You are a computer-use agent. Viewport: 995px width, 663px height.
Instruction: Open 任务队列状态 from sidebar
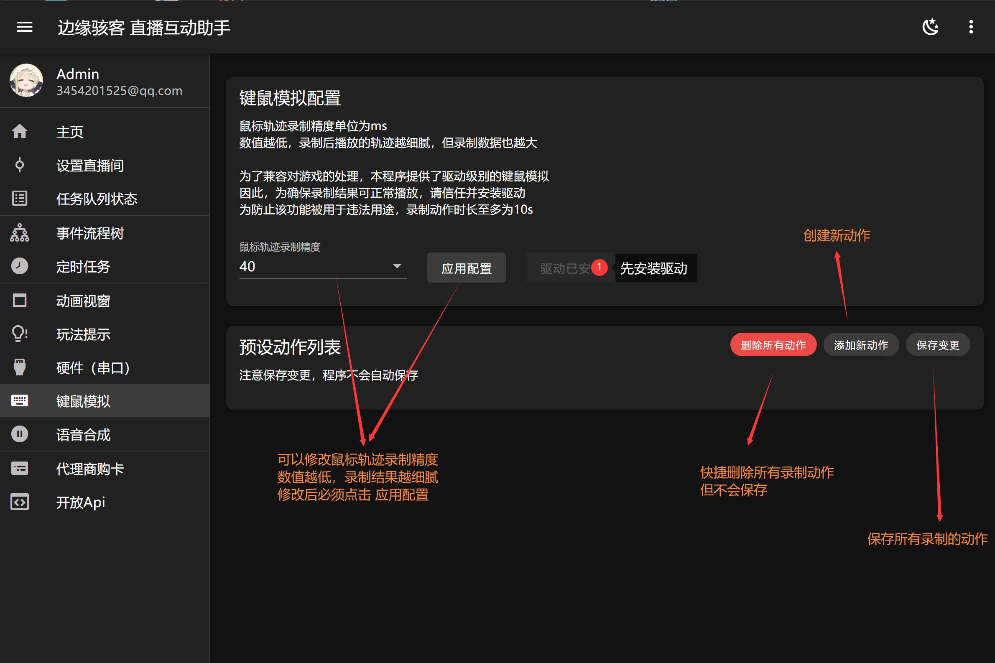(x=20, y=199)
